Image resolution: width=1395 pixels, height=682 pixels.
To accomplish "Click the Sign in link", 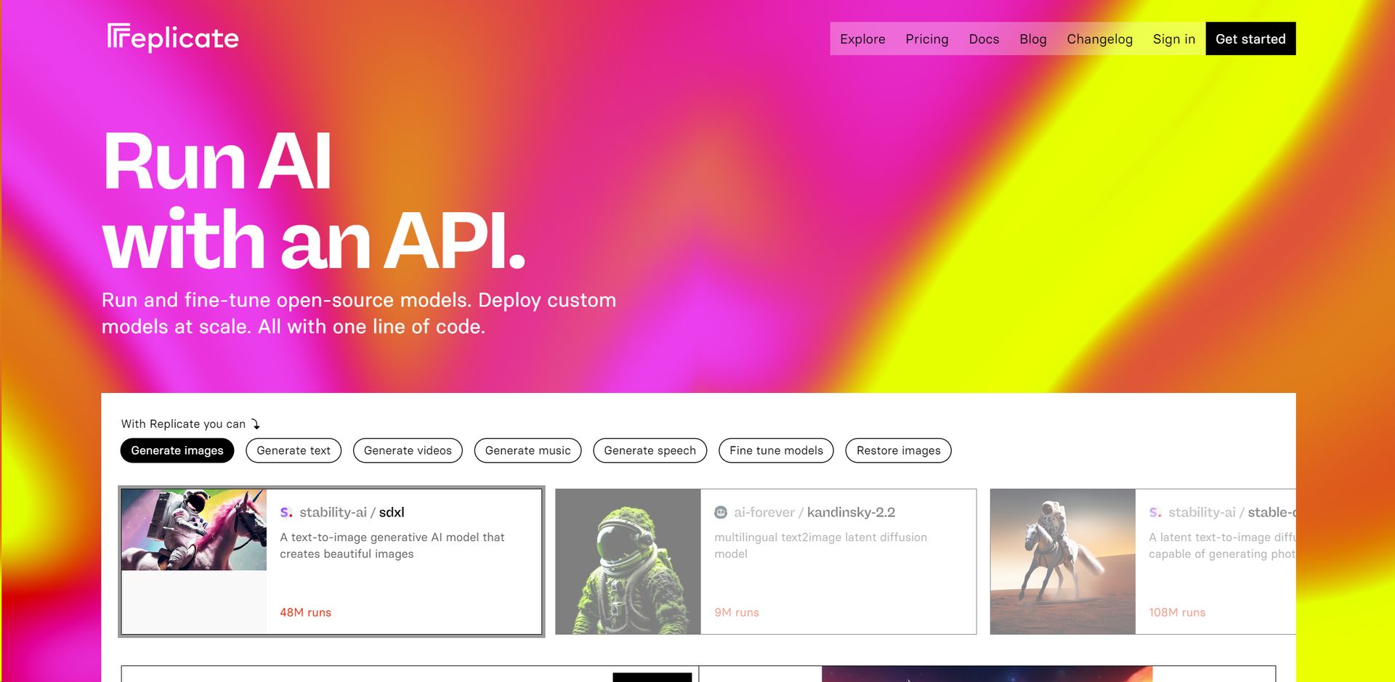I will (x=1173, y=39).
